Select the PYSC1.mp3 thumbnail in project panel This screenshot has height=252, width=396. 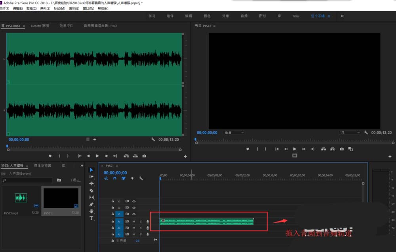coord(21,198)
